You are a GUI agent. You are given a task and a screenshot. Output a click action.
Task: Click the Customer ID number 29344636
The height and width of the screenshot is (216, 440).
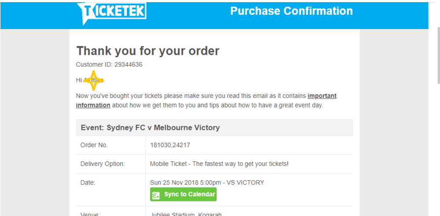tap(128, 64)
